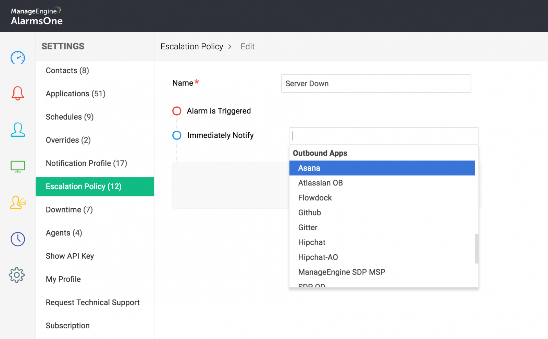
Task: Open Subscription settings
Action: pyautogui.click(x=68, y=326)
